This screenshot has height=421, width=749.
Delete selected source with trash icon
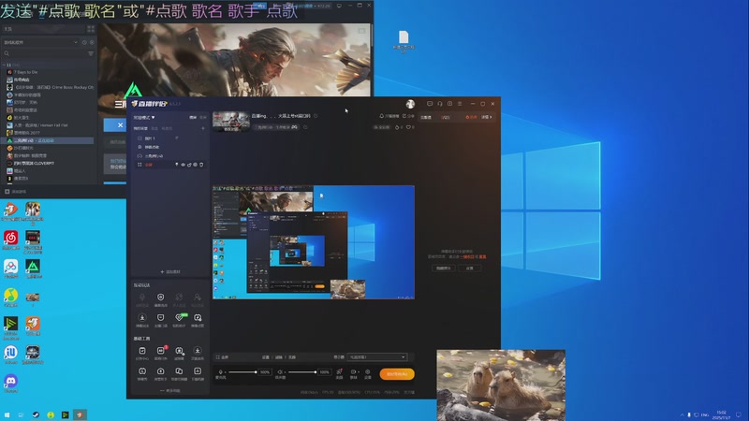[201, 165]
